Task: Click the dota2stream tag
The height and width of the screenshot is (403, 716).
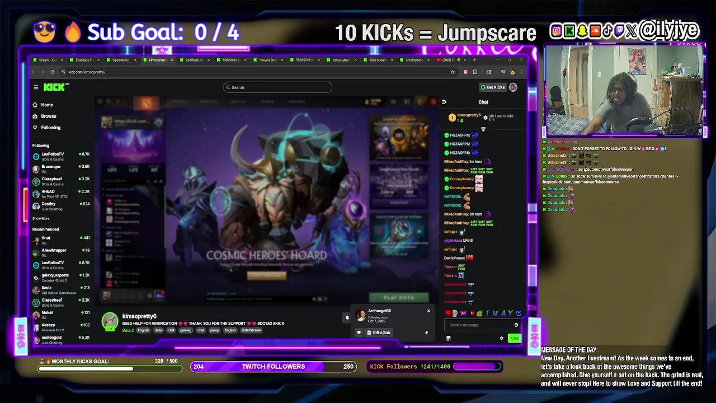Action: coord(251,330)
